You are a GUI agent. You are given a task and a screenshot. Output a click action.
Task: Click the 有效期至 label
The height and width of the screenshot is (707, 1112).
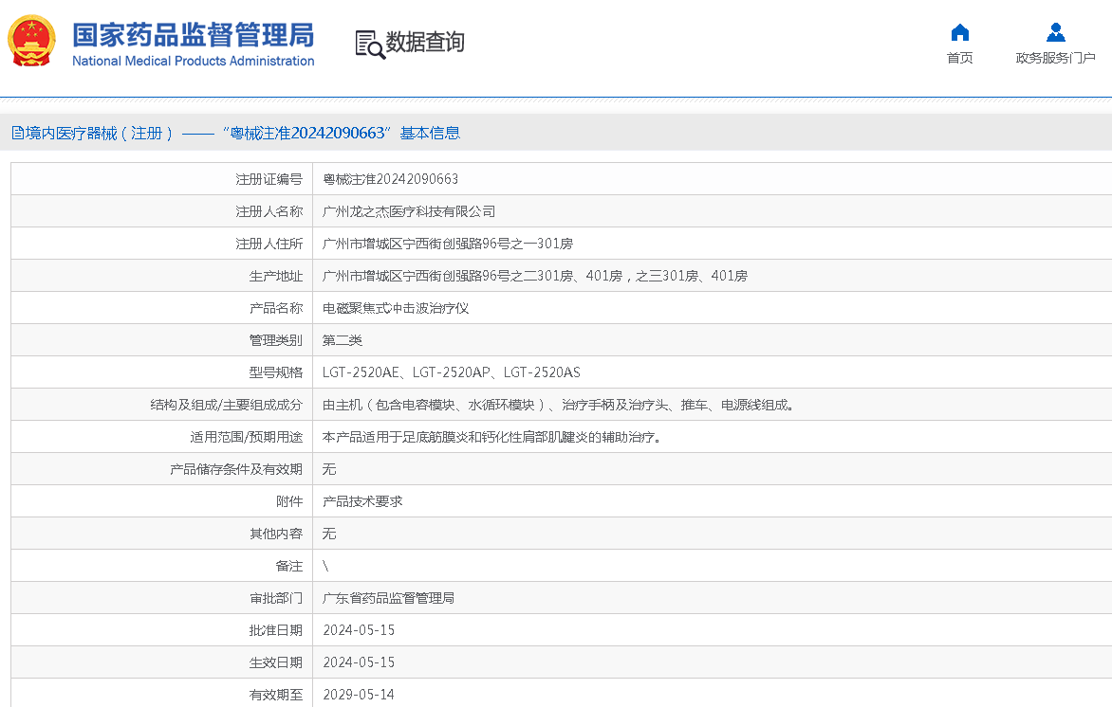pos(276,695)
